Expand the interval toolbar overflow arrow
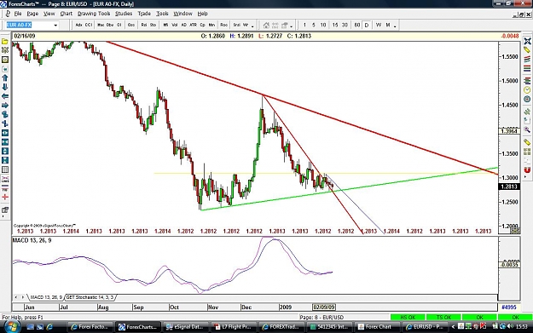The width and height of the screenshot is (533, 333). point(395,26)
